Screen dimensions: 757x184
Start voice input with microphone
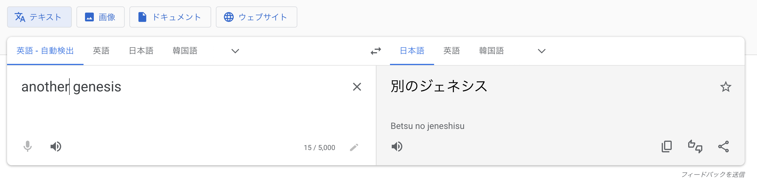[x=28, y=146]
